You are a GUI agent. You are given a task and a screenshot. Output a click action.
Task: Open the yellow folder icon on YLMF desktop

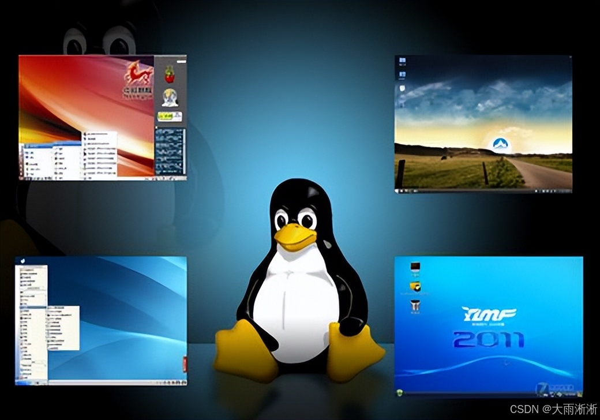415,287
